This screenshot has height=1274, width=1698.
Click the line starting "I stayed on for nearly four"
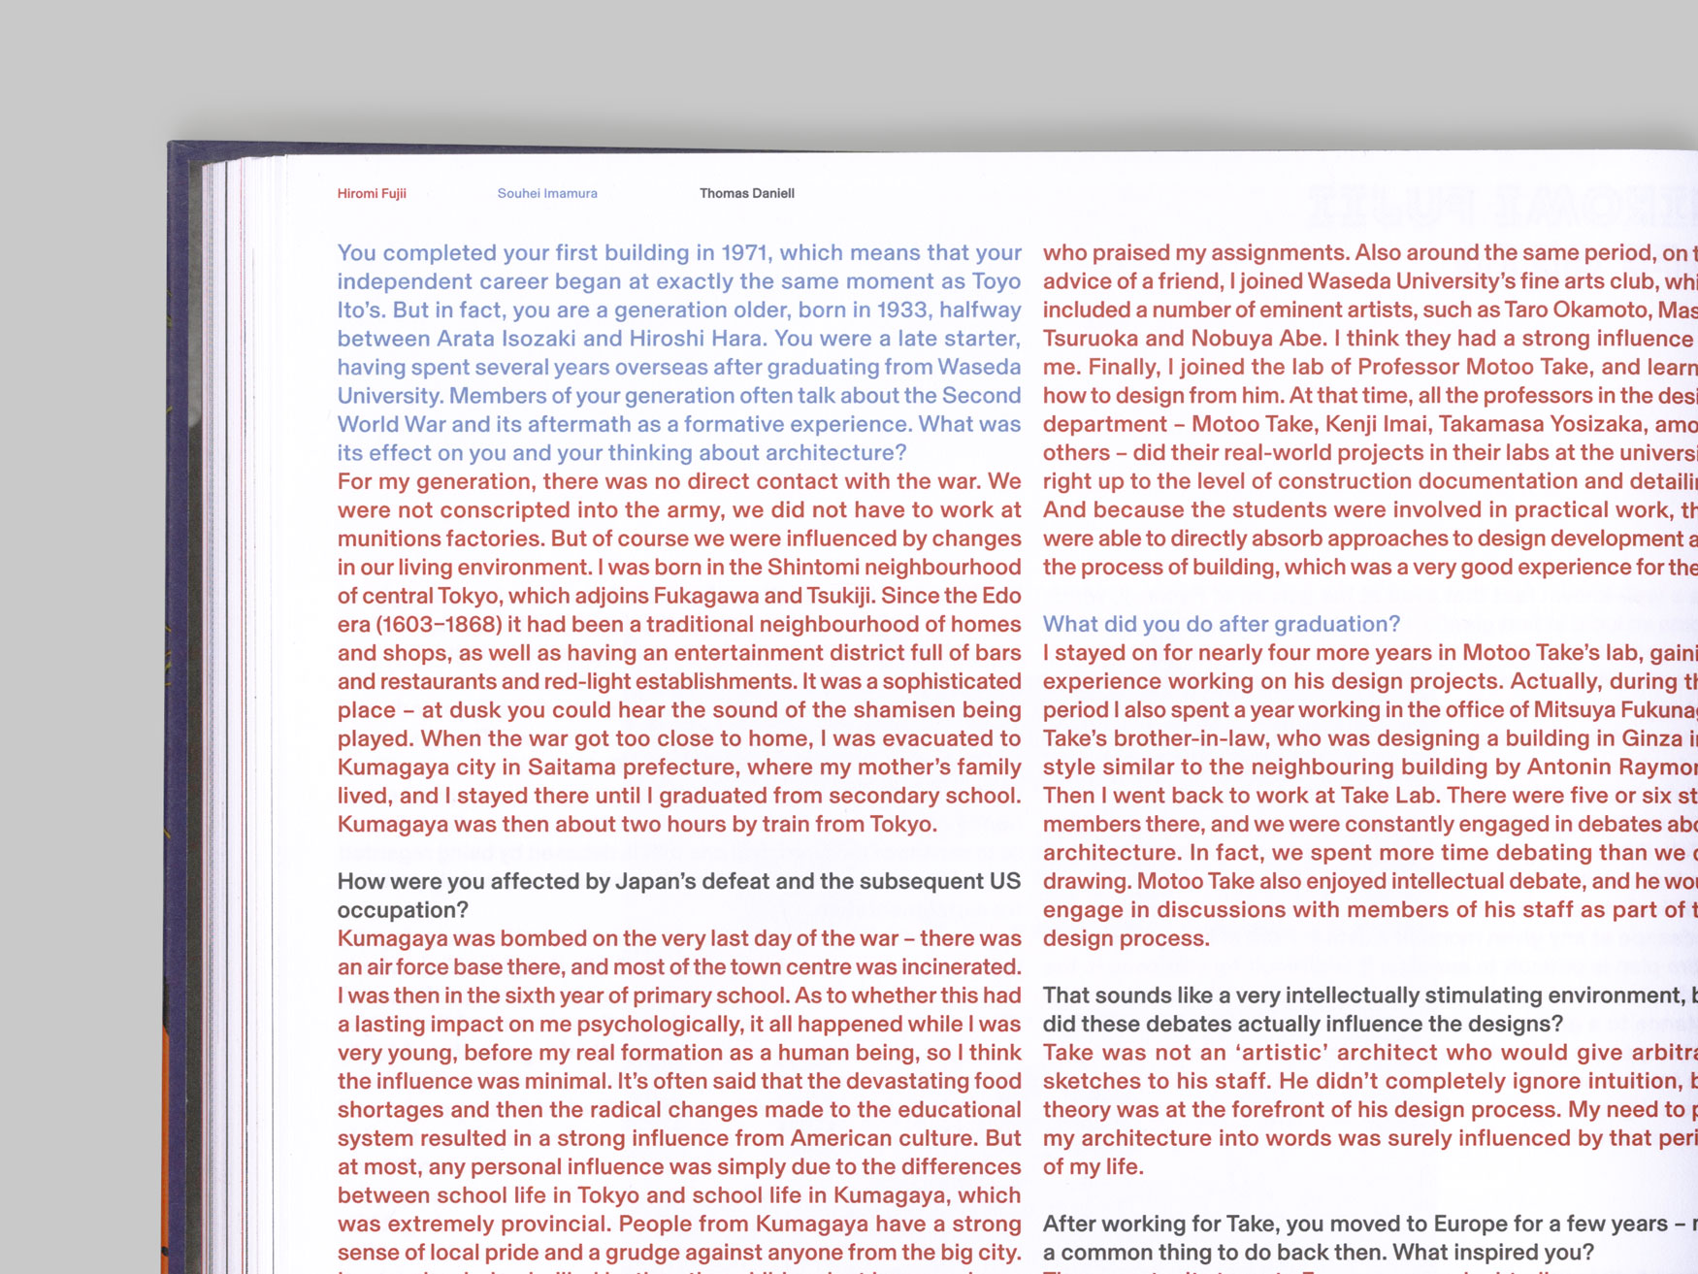(x=1368, y=653)
